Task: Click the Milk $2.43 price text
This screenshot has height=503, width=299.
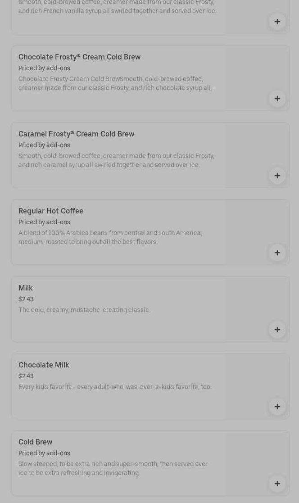Action: tap(26, 299)
